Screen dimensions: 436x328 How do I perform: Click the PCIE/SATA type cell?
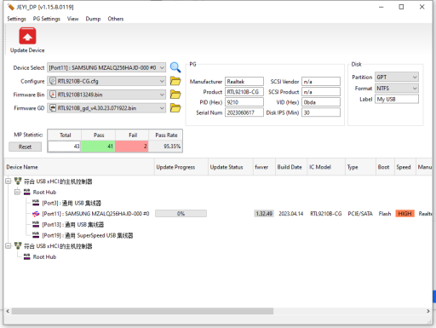(360, 214)
